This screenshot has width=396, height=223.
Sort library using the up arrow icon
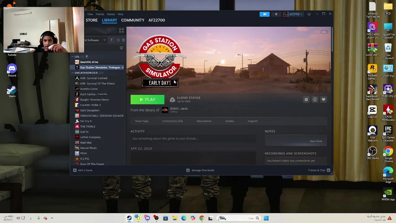111,40
